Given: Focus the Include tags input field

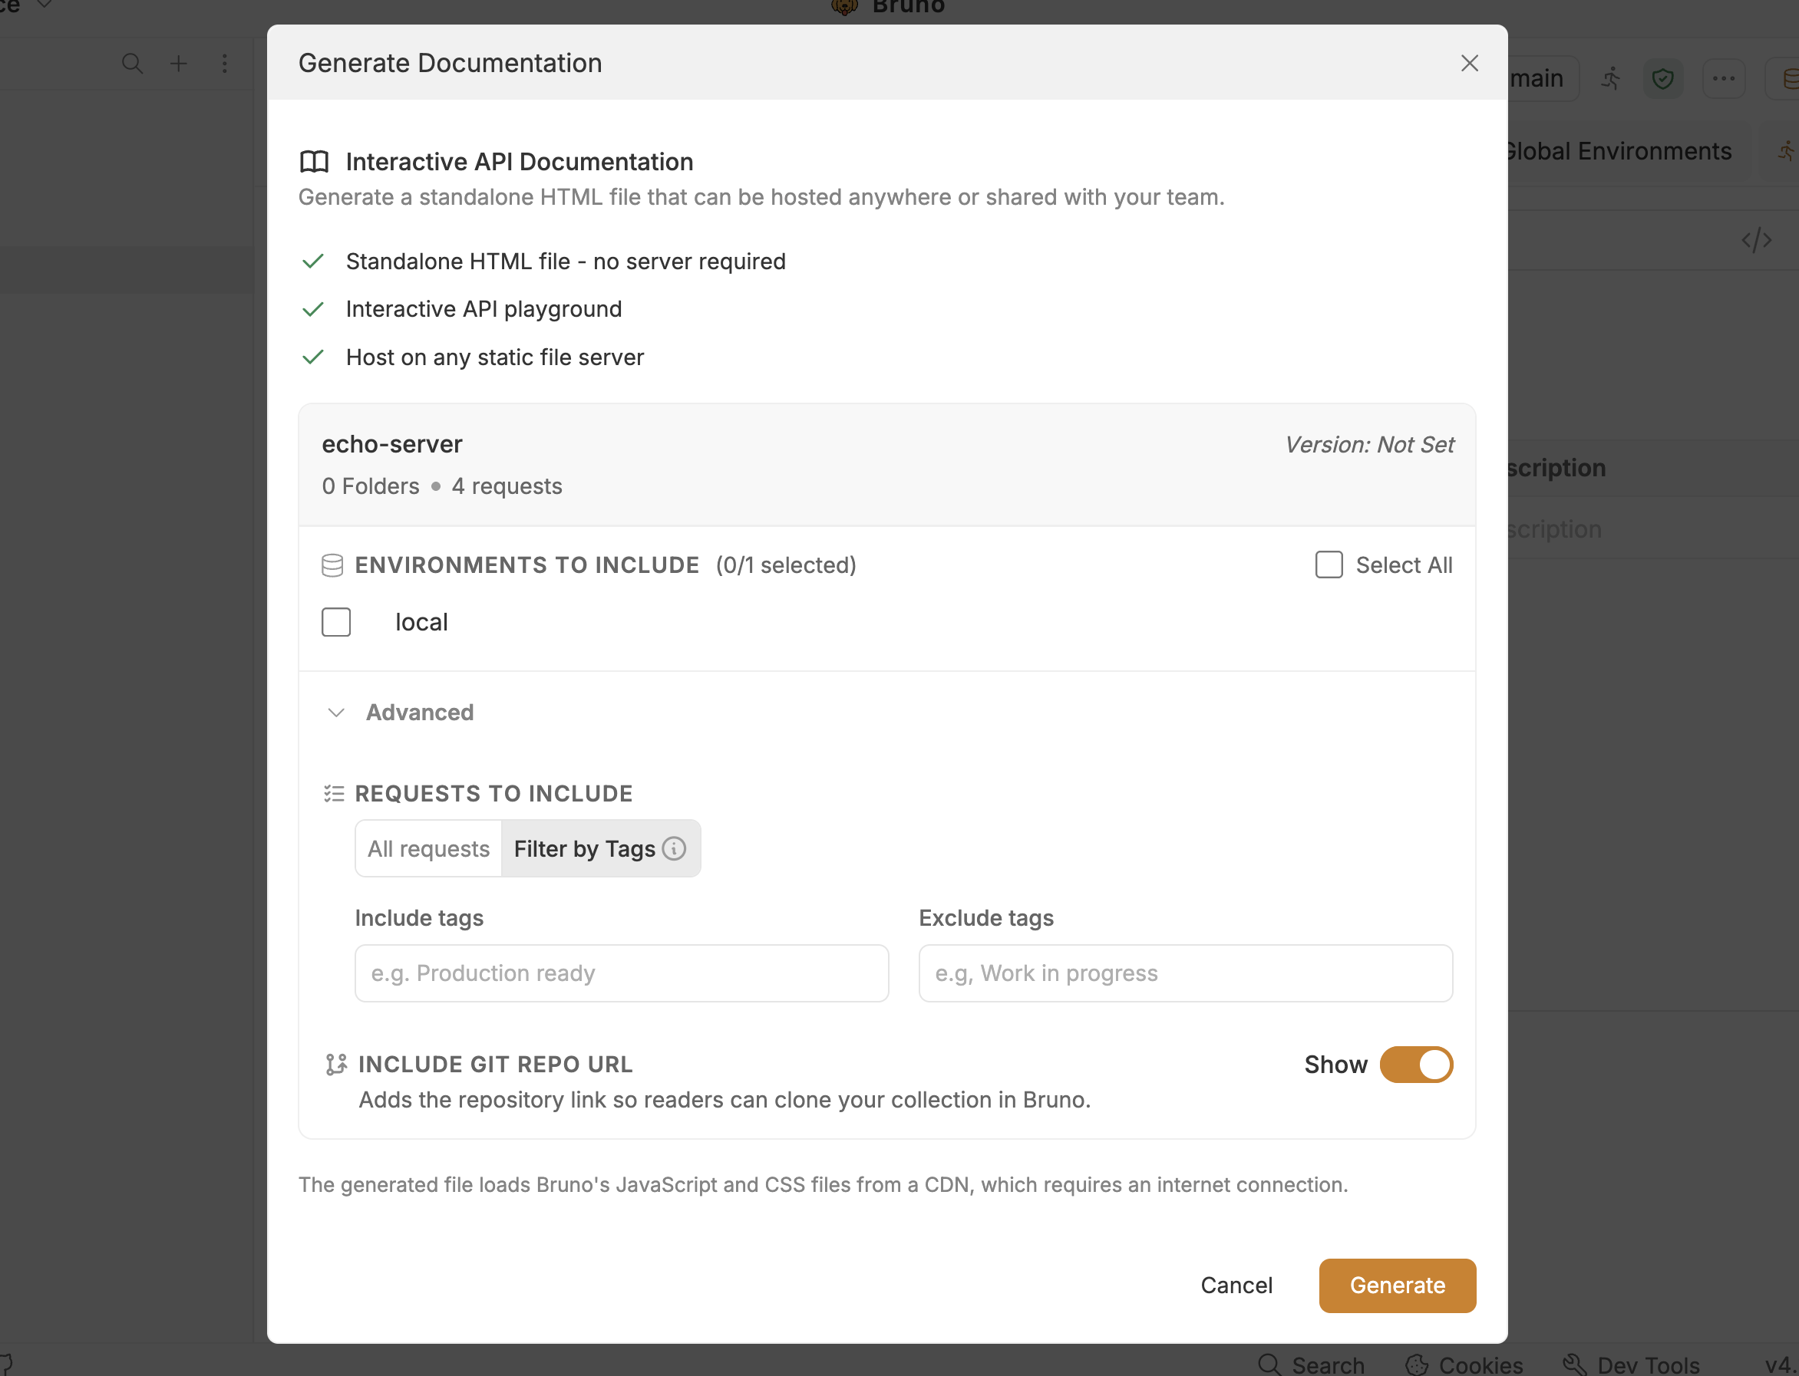Looking at the screenshot, I should pos(621,973).
